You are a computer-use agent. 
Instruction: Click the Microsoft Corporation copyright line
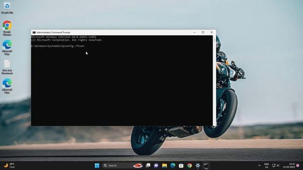(66, 40)
